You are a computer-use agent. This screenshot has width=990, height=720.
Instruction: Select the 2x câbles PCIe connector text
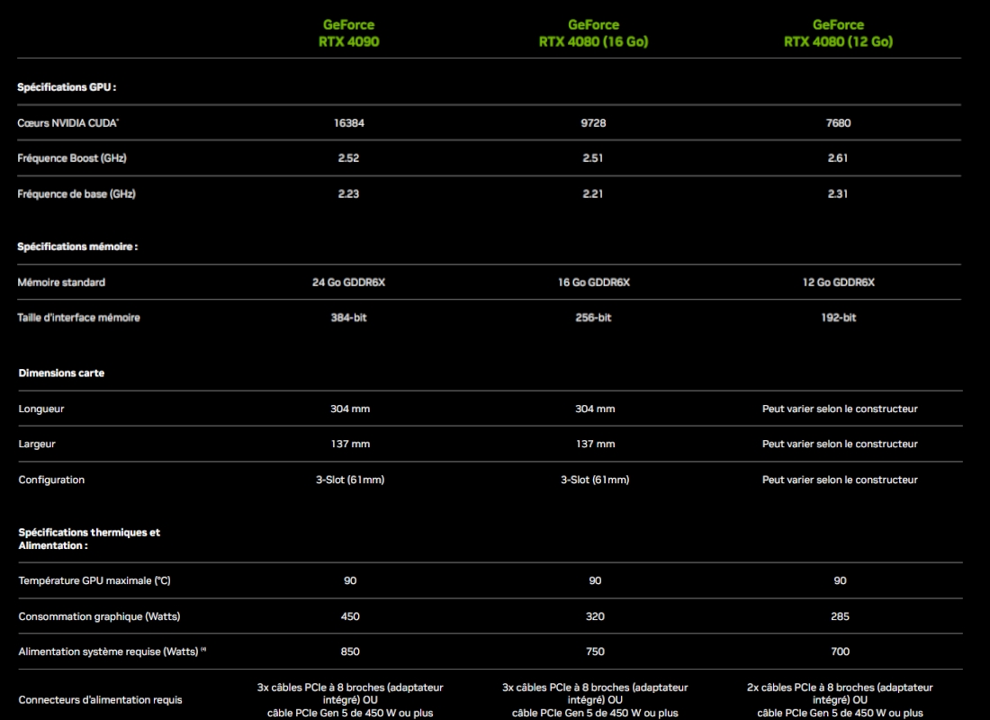(x=840, y=700)
